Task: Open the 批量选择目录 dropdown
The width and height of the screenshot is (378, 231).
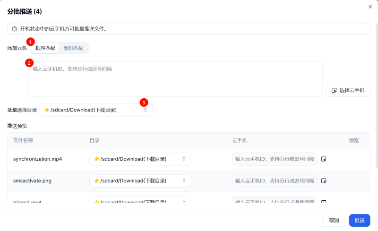Action: [96, 110]
